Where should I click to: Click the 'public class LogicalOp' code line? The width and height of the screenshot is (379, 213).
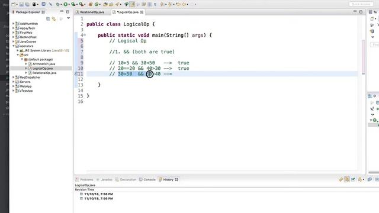[x=120, y=24]
